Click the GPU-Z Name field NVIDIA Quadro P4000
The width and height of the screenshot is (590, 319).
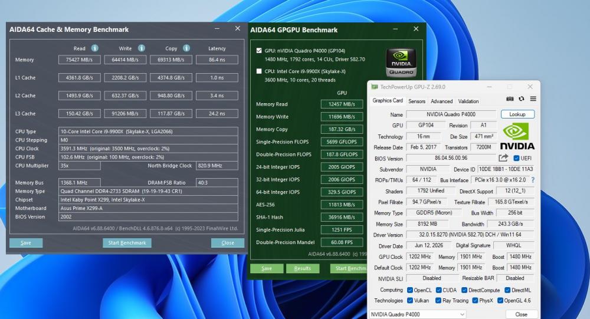point(451,114)
